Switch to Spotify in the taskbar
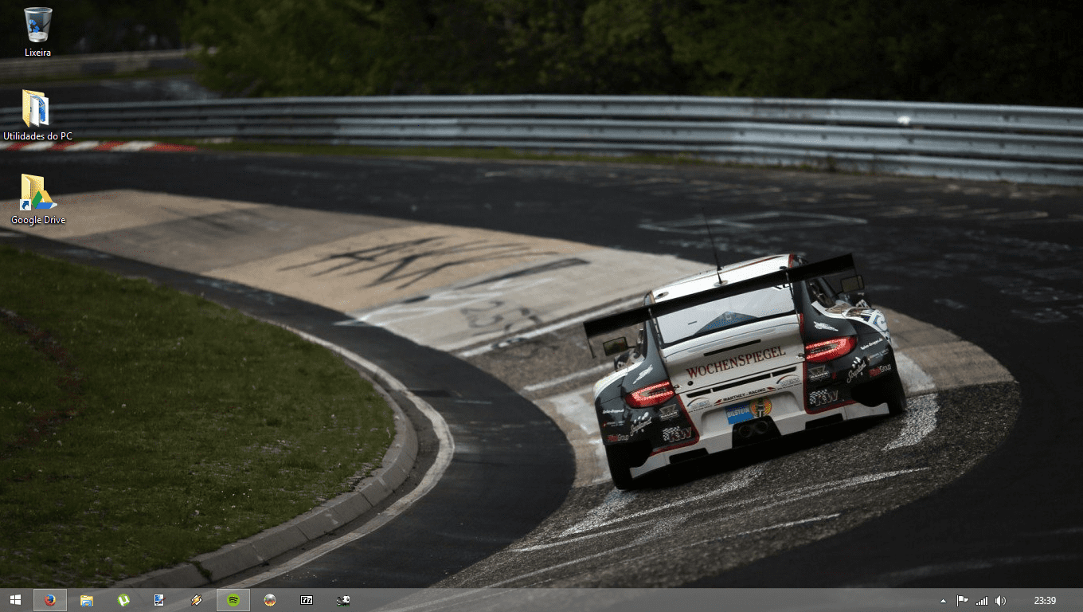 (233, 600)
